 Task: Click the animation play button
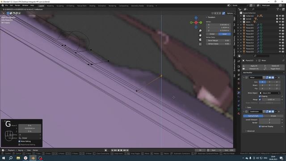coord(121,150)
